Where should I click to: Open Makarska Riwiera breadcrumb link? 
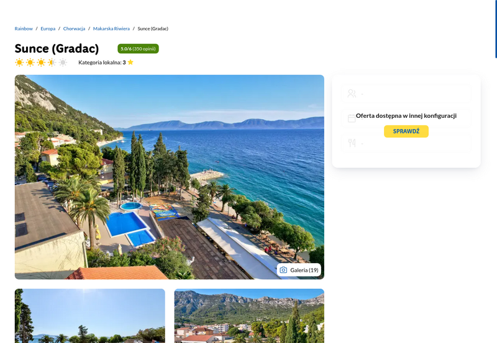coord(111,29)
